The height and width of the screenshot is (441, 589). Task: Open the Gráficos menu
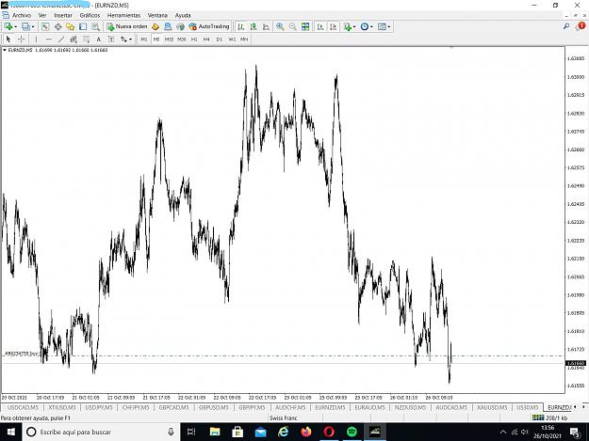(90, 15)
